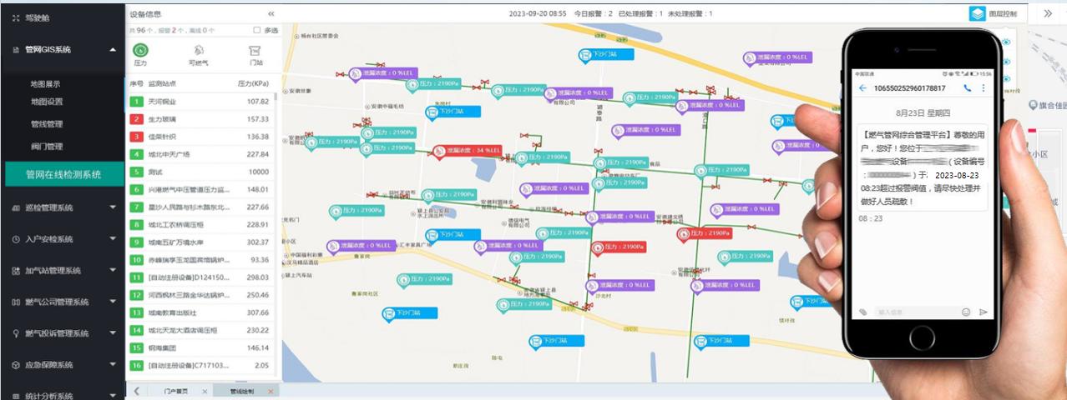This screenshot has height=400, width=1067.
Task: Toggle the top eye layer visibility icon
Action: tap(1006, 42)
